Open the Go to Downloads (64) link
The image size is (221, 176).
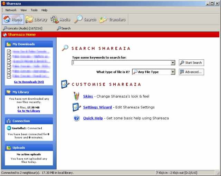[x=29, y=82]
